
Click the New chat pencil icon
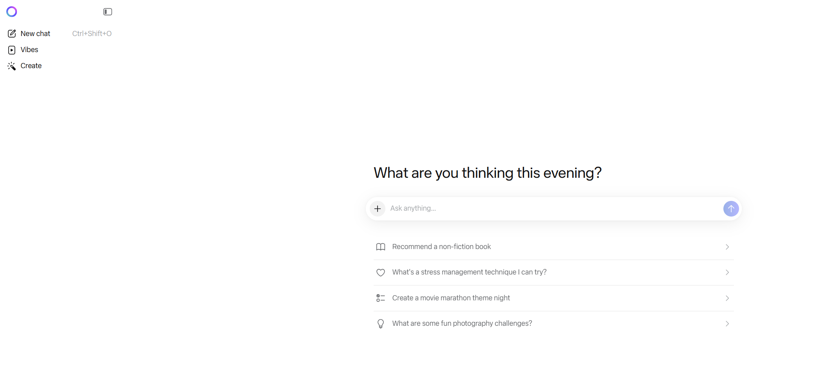(x=12, y=34)
